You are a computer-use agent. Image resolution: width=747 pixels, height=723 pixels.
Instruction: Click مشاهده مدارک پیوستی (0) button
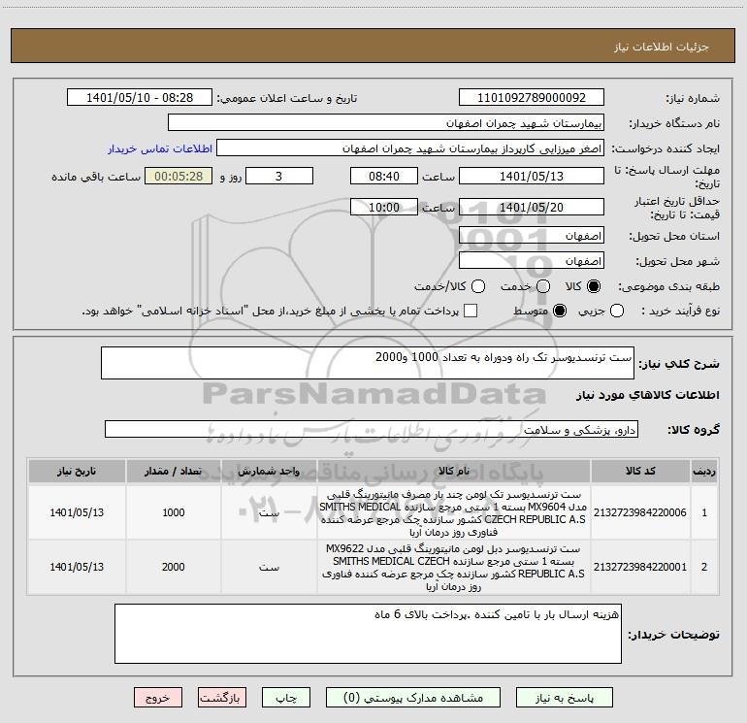coord(413,698)
